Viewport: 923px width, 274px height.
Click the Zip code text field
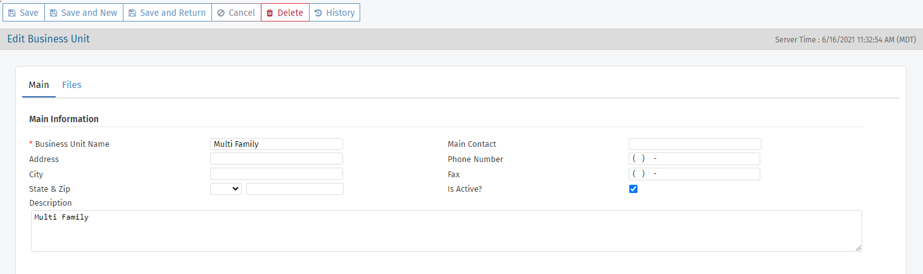pyautogui.click(x=294, y=189)
